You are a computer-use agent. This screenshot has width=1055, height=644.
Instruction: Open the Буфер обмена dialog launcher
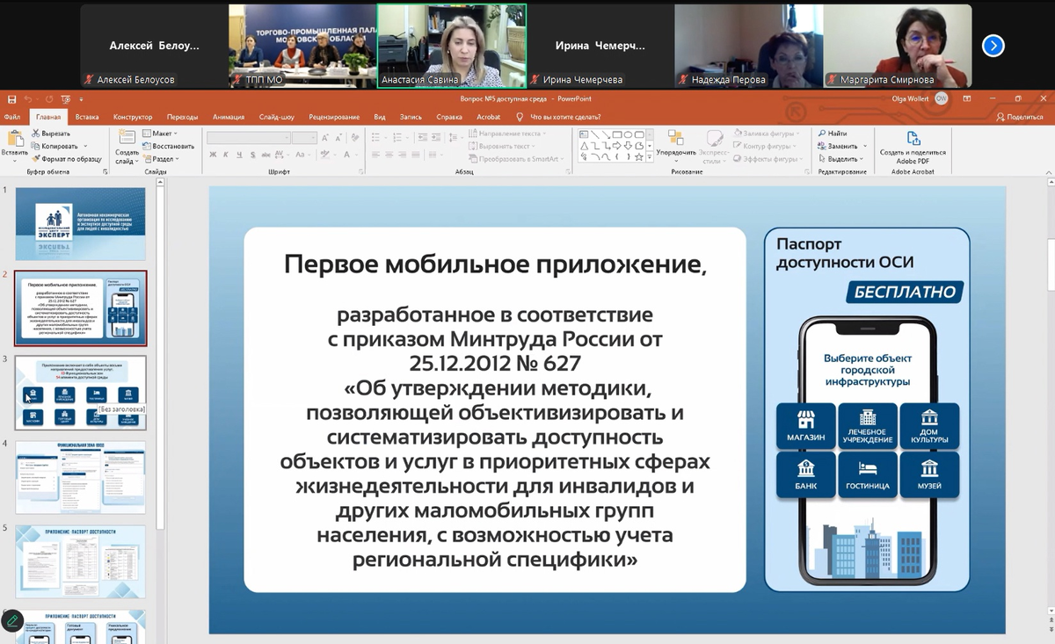[x=104, y=171]
